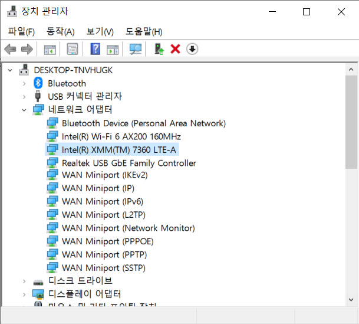Select WAN Miniport (IP)

tap(98, 188)
